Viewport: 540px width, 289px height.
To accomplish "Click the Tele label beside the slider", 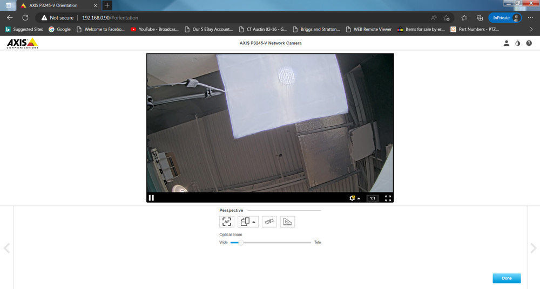I will tap(318, 242).
